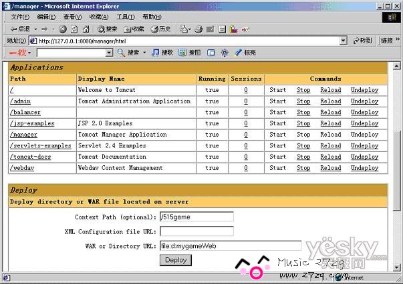Open the search button dropdown arrow
Image resolution: width=403 pixels, height=284 pixels.
coord(144,53)
